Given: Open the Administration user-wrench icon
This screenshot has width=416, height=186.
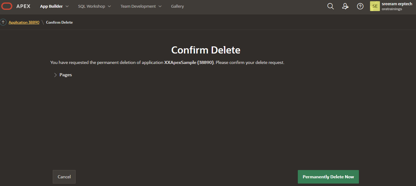Looking at the screenshot, I should [345, 6].
